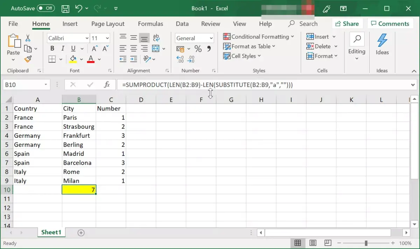Viewport: 420px width, 249px height.
Task: Select the Format Painter brush icon
Action: [28, 59]
